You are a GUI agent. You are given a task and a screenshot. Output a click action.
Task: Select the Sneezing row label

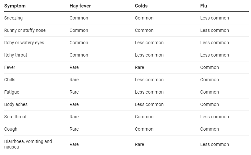click(x=13, y=18)
